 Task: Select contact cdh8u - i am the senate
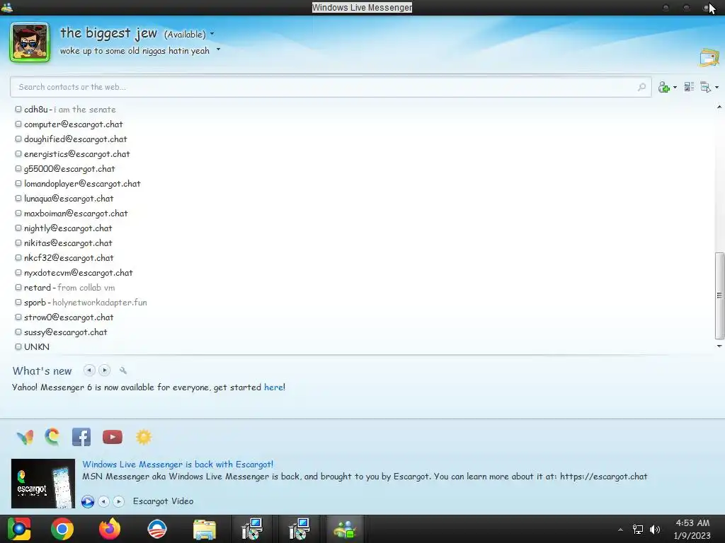click(x=65, y=110)
